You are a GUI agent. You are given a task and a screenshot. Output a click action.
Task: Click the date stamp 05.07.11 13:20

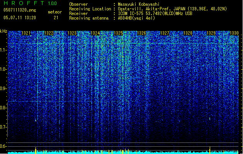coord(20,18)
